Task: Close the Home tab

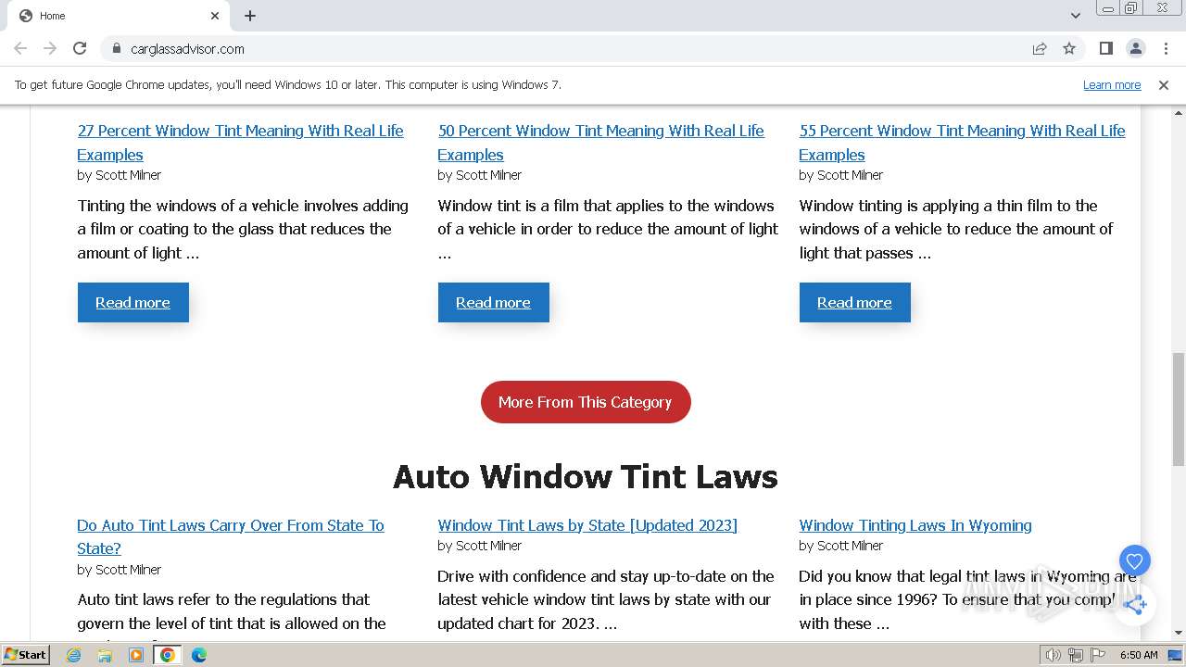Action: [x=215, y=16]
